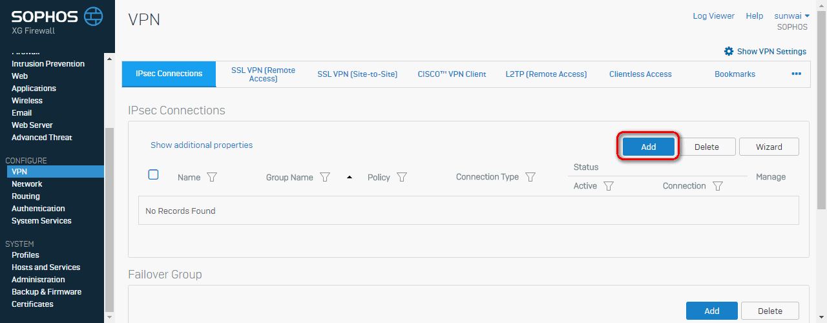The height and width of the screenshot is (323, 827).
Task: Open Log Viewer link
Action: pos(714,16)
